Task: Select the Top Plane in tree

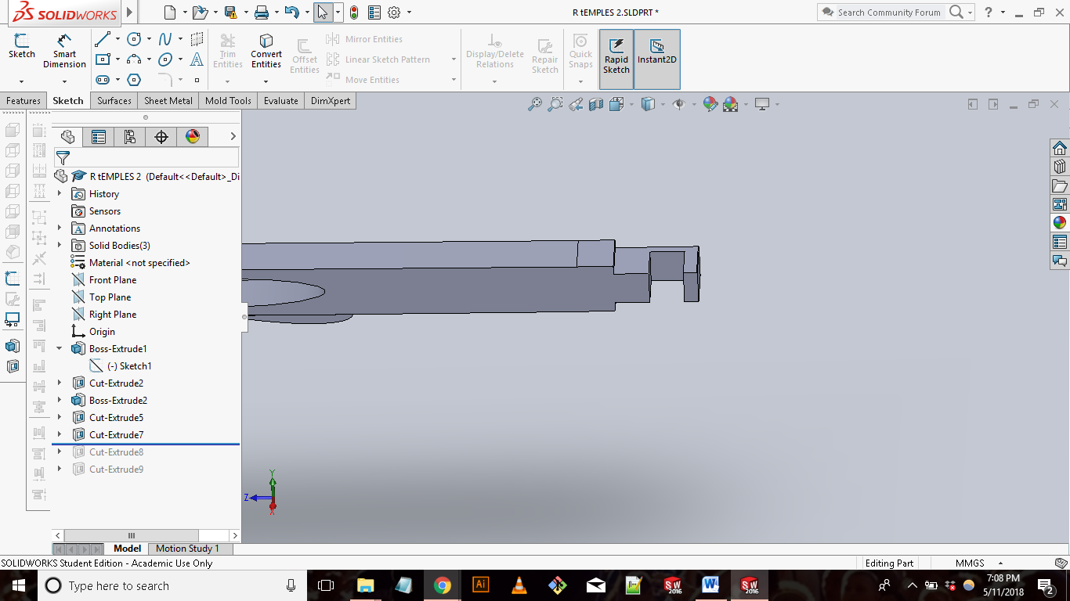Action: pyautogui.click(x=110, y=297)
